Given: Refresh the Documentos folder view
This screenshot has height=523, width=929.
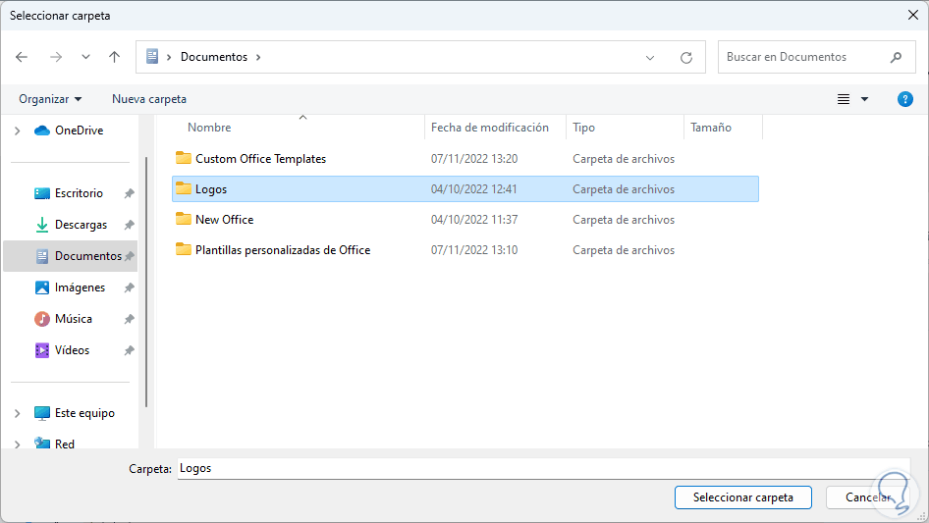Looking at the screenshot, I should tap(686, 57).
